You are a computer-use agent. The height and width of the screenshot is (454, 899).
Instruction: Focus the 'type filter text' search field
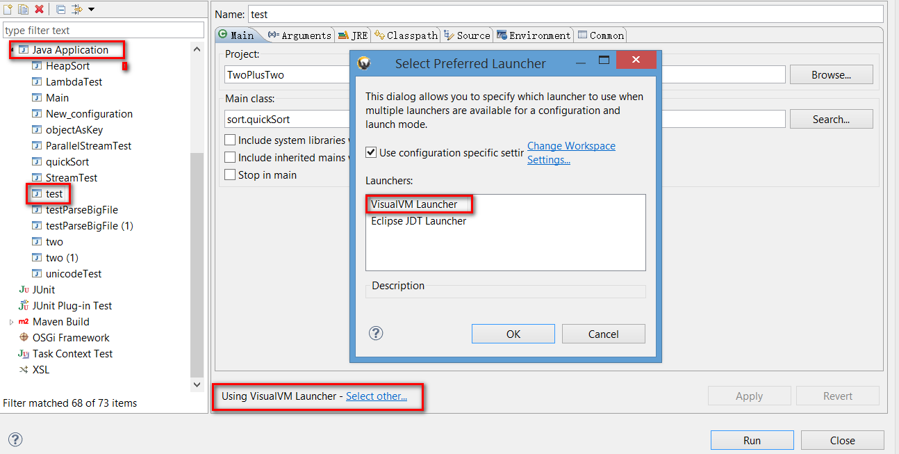point(104,30)
